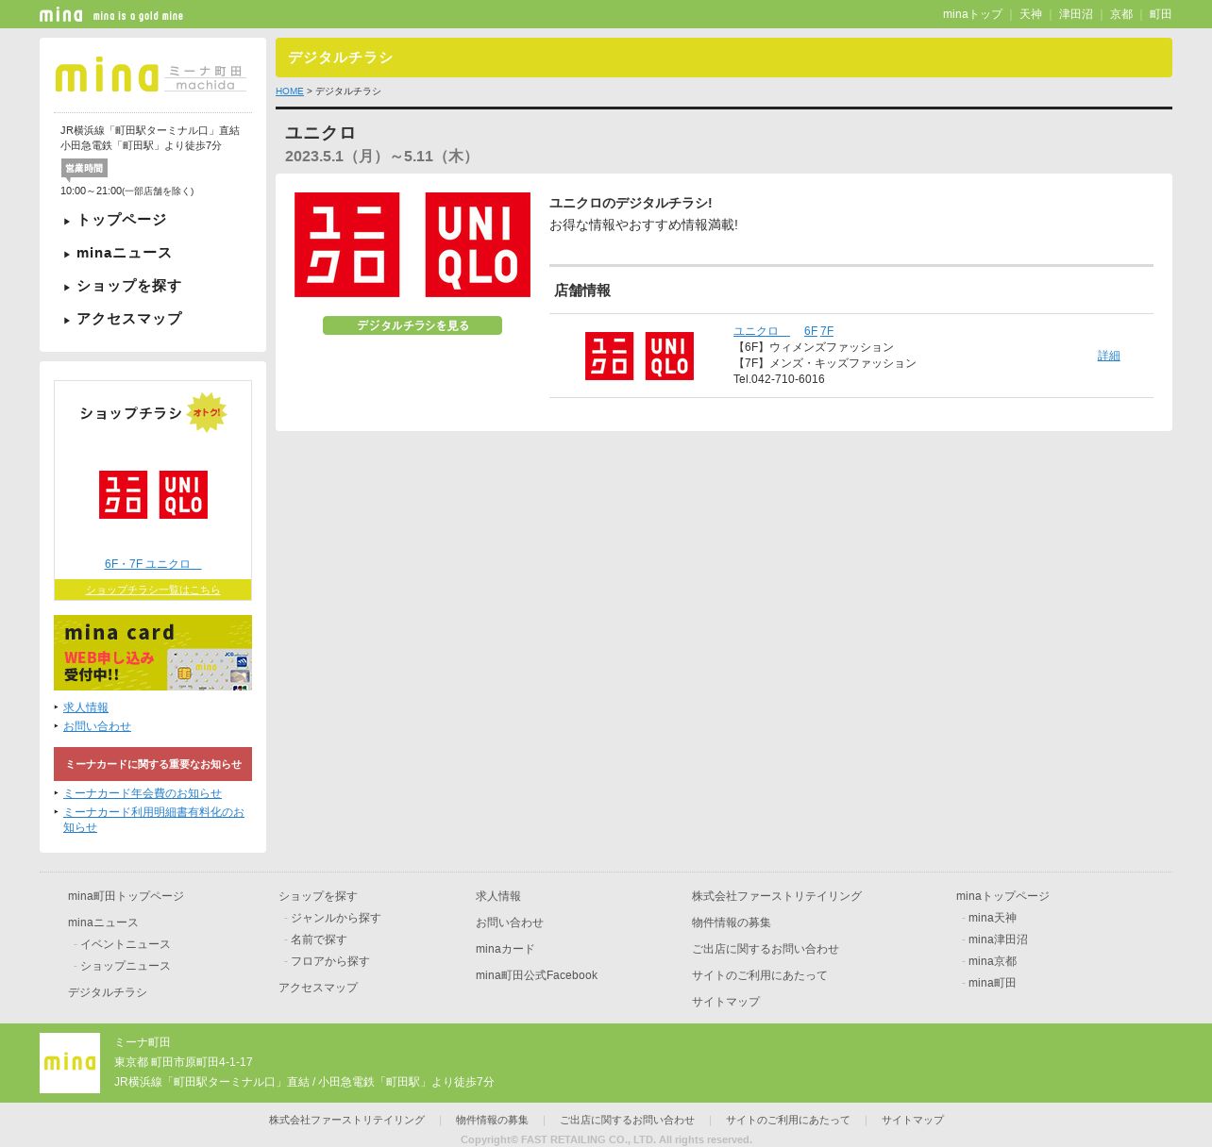Click the 7F floor link

pos(827,331)
